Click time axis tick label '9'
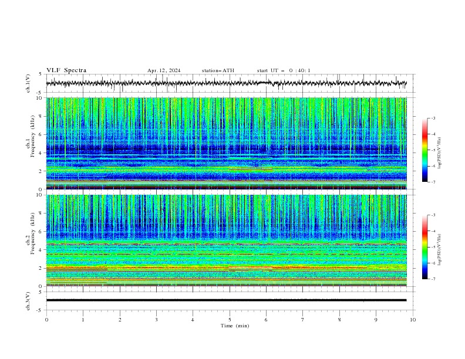The height and width of the screenshot is (359, 465). (x=376, y=320)
